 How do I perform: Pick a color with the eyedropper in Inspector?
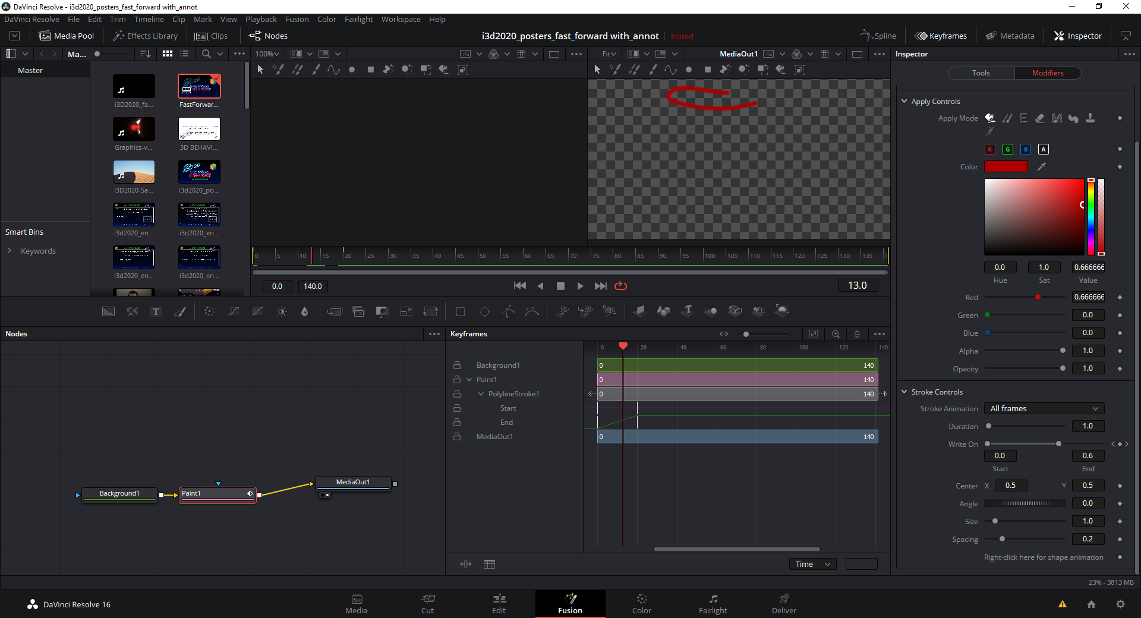point(1042,166)
